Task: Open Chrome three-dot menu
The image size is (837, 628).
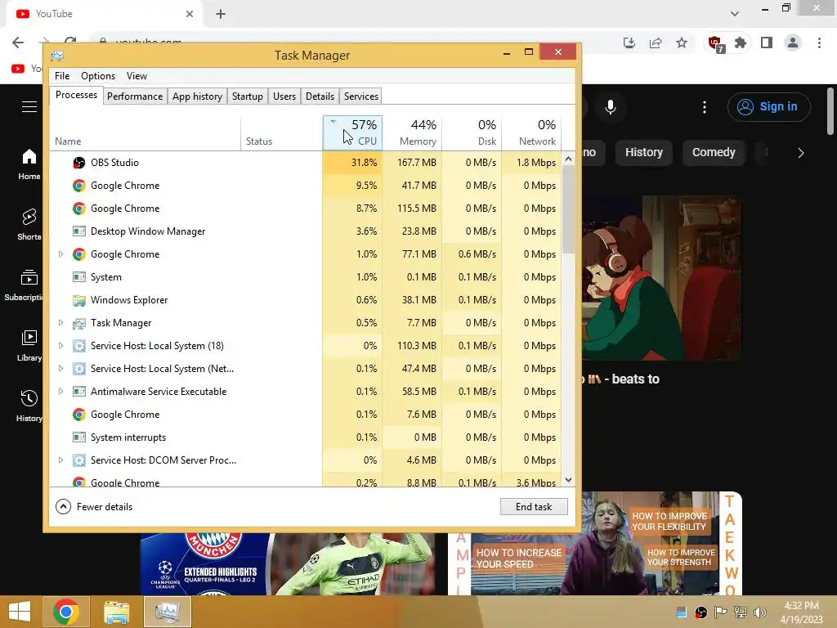Action: (819, 43)
